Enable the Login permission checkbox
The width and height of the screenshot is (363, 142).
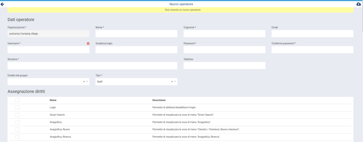coord(17,107)
